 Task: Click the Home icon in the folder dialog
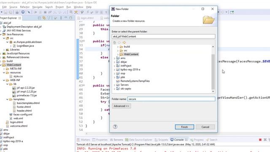114,43
